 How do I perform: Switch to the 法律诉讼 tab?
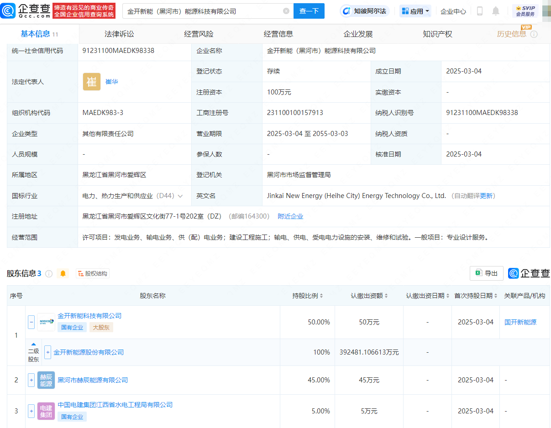(119, 34)
